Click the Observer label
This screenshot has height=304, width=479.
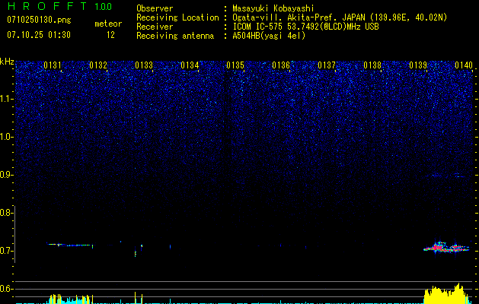(155, 8)
